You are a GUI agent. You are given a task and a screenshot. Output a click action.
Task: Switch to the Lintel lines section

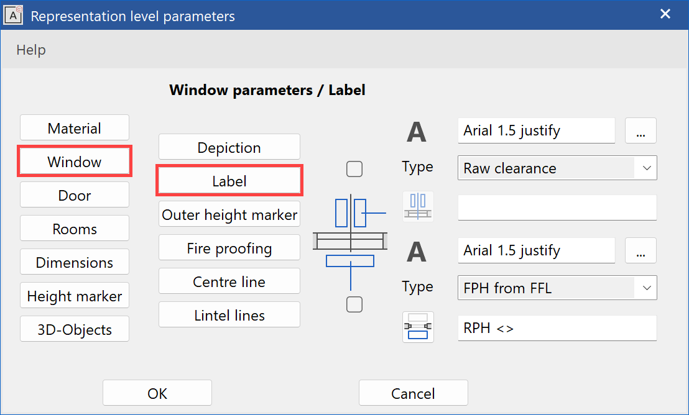229,315
